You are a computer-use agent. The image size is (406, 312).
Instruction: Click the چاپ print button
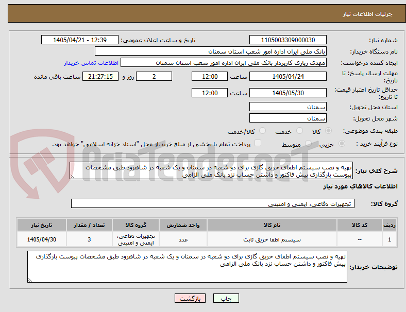coord(226,298)
